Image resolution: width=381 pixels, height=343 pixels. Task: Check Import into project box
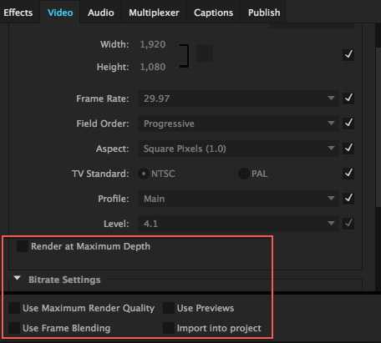169,328
